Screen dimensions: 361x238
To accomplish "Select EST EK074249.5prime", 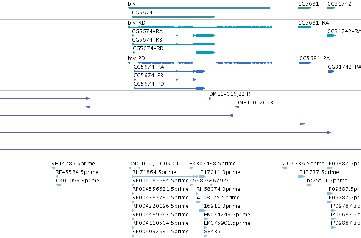I will click(227, 215).
